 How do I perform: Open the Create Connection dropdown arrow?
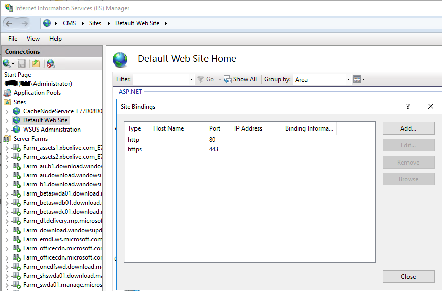pos(13,63)
